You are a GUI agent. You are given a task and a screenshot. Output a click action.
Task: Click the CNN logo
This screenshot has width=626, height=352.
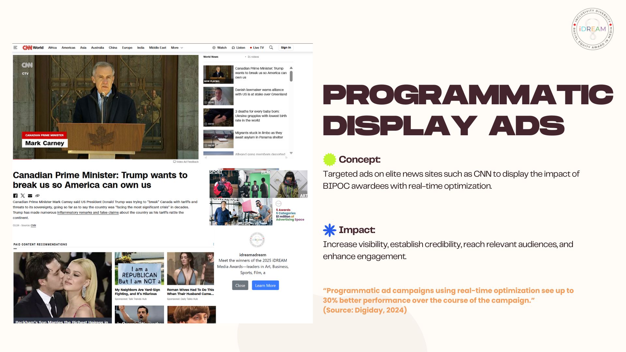pyautogui.click(x=27, y=48)
